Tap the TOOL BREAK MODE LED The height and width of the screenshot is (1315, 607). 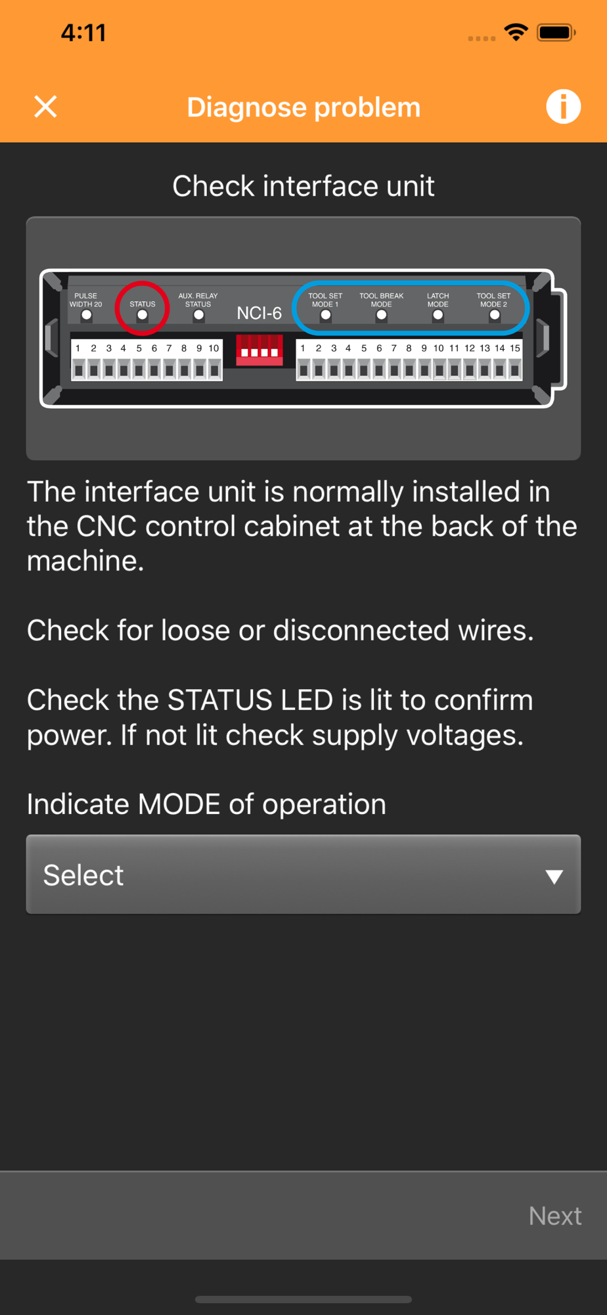381,315
